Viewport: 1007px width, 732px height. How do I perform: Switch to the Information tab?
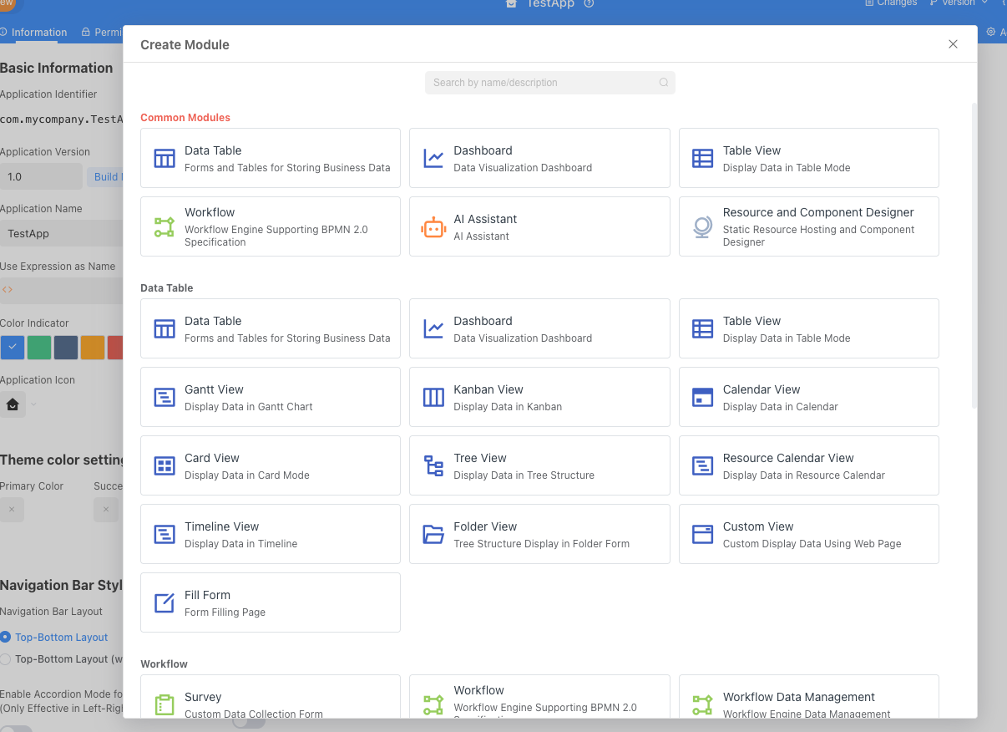[x=33, y=33]
